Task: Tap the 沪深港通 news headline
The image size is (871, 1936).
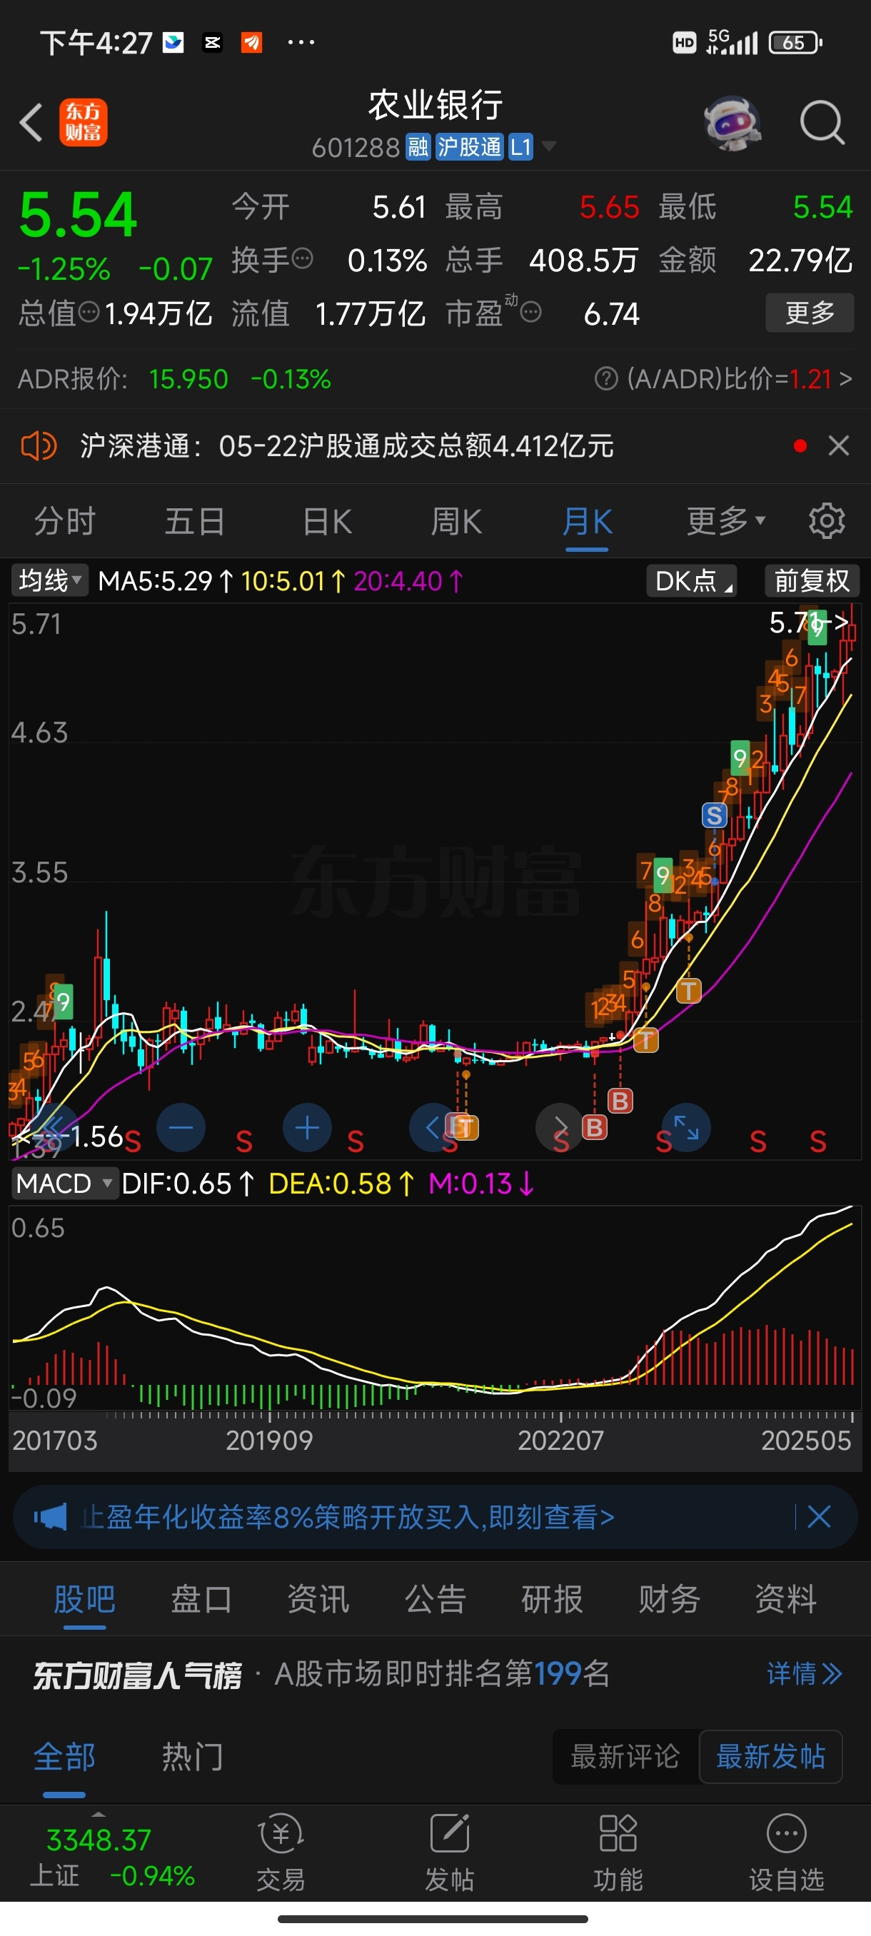Action: [347, 445]
